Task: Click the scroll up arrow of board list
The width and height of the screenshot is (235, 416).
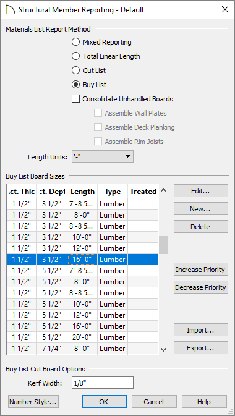Action: click(x=163, y=190)
